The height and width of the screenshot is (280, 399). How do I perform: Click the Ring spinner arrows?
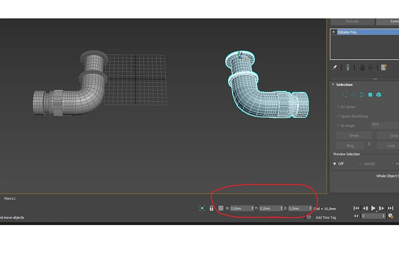click(369, 144)
